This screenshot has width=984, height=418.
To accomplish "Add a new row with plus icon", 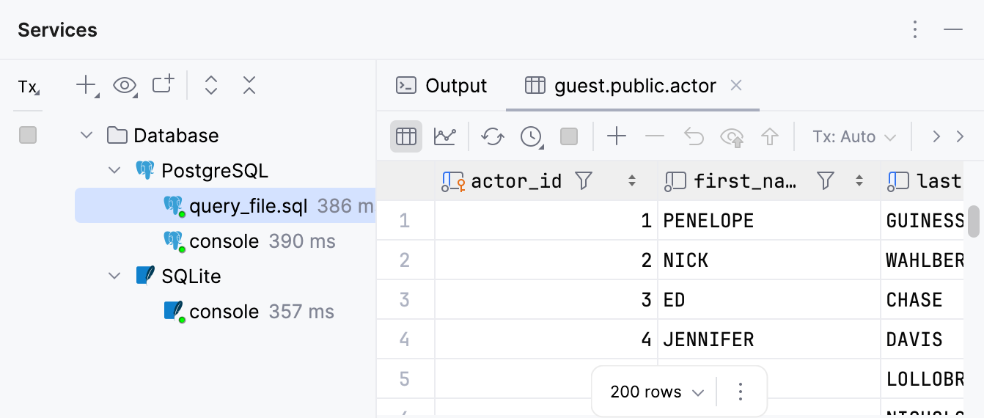I will (617, 136).
